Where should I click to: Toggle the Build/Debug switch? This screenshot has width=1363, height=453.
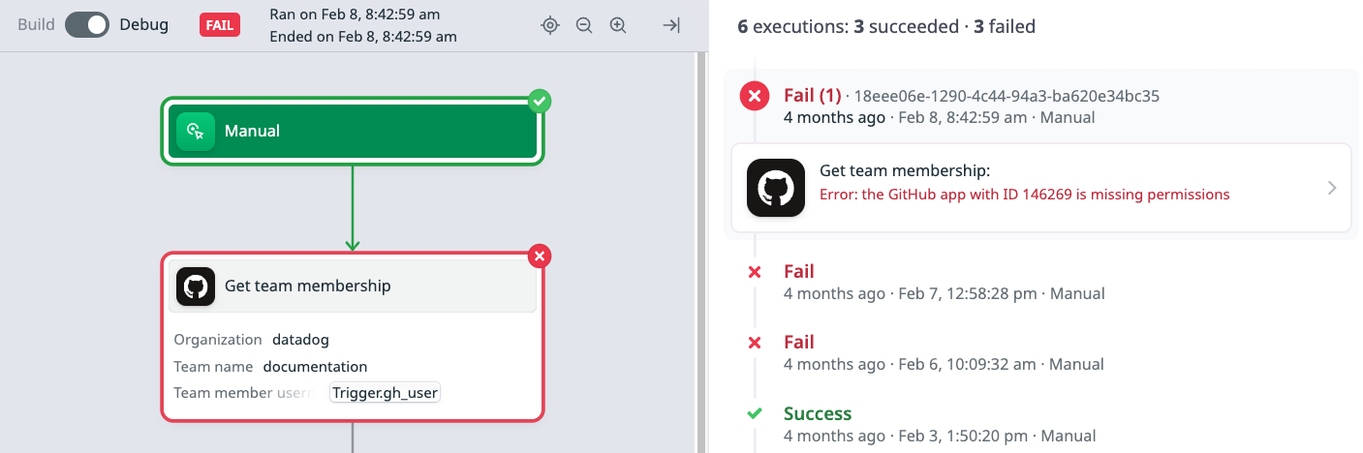click(87, 25)
